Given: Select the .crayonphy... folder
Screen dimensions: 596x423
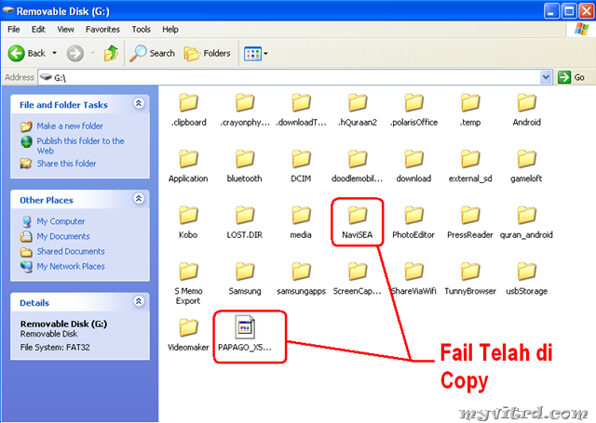Looking at the screenshot, I should 245,110.
